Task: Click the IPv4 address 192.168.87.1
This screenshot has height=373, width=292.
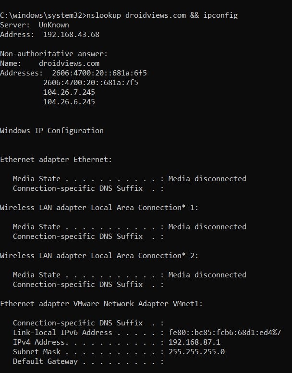Action: 194,342
